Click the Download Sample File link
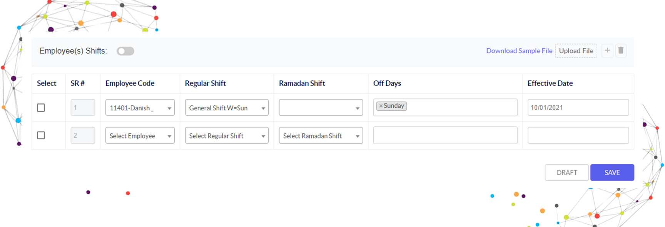This screenshot has height=227, width=665. 519,51
